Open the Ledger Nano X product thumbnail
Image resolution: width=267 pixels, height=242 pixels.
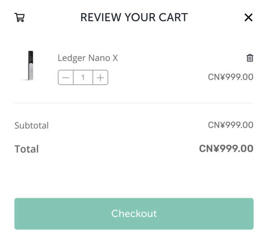pyautogui.click(x=30, y=66)
